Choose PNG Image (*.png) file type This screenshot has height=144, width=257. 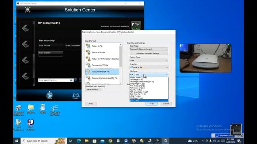pos(149,86)
